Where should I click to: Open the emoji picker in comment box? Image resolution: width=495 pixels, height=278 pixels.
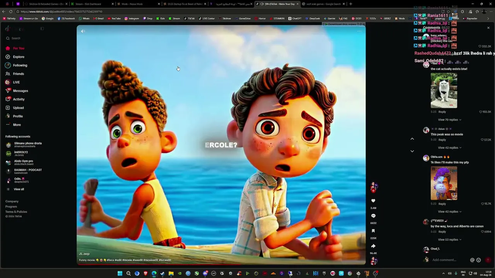(478, 260)
